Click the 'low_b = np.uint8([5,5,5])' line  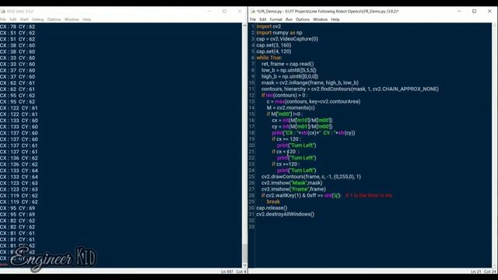click(x=289, y=71)
